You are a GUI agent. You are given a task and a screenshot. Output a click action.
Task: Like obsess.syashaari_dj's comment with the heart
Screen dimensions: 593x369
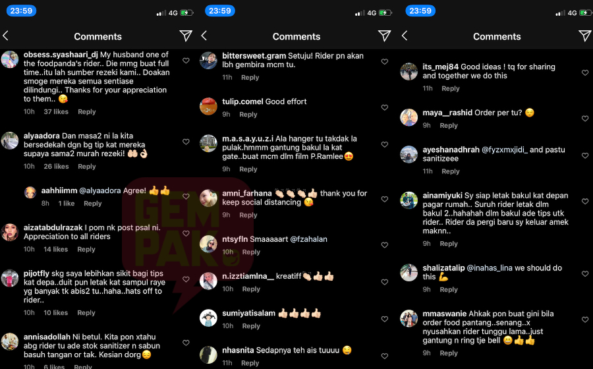(186, 61)
